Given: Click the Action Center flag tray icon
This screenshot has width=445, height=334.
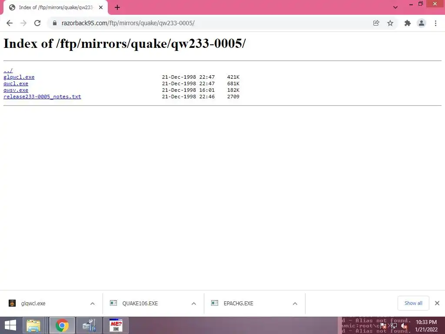Looking at the screenshot, I should [x=383, y=326].
